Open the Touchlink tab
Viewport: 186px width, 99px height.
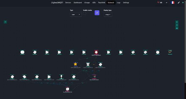102,3
